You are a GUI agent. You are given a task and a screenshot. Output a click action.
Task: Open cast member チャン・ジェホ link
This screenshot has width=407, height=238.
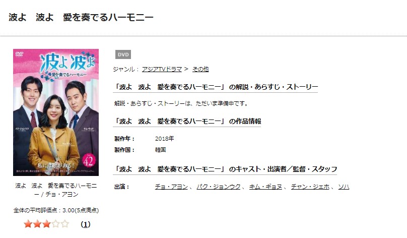tap(310, 187)
